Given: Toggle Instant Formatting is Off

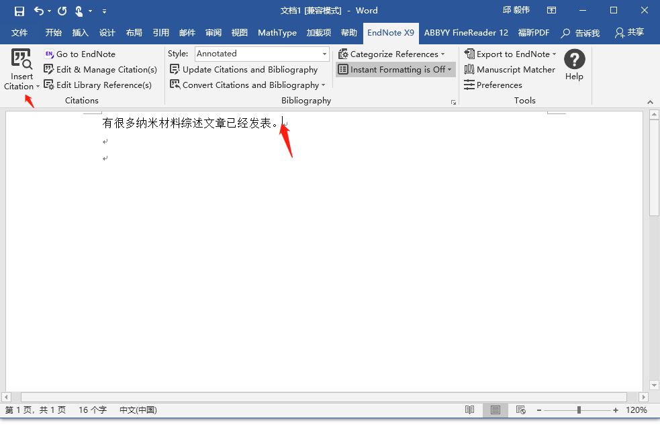Looking at the screenshot, I should [395, 69].
